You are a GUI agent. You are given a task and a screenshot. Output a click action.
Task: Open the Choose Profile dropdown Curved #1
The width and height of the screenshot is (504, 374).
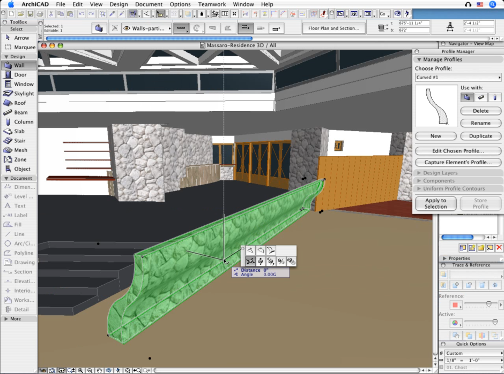click(458, 77)
